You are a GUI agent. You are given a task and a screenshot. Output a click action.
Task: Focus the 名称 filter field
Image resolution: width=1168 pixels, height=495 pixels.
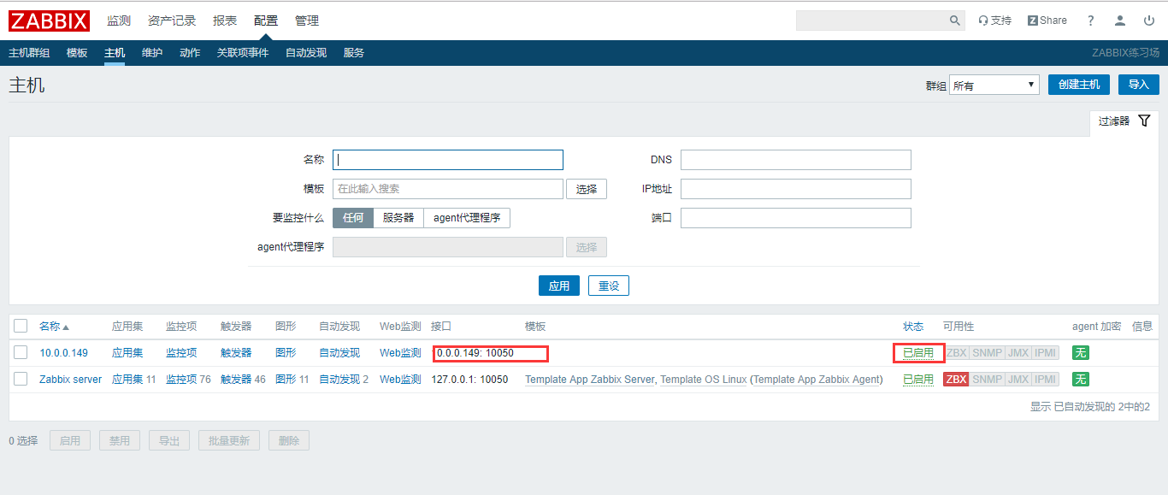click(x=448, y=160)
